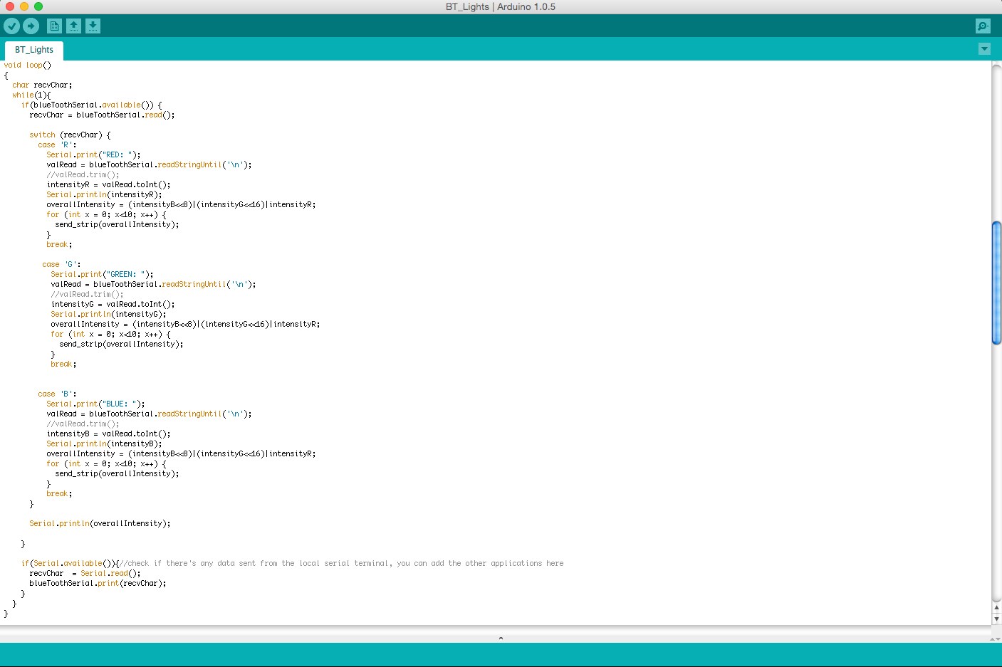Zoom the window with green button
The height and width of the screenshot is (667, 1002).
38,6
